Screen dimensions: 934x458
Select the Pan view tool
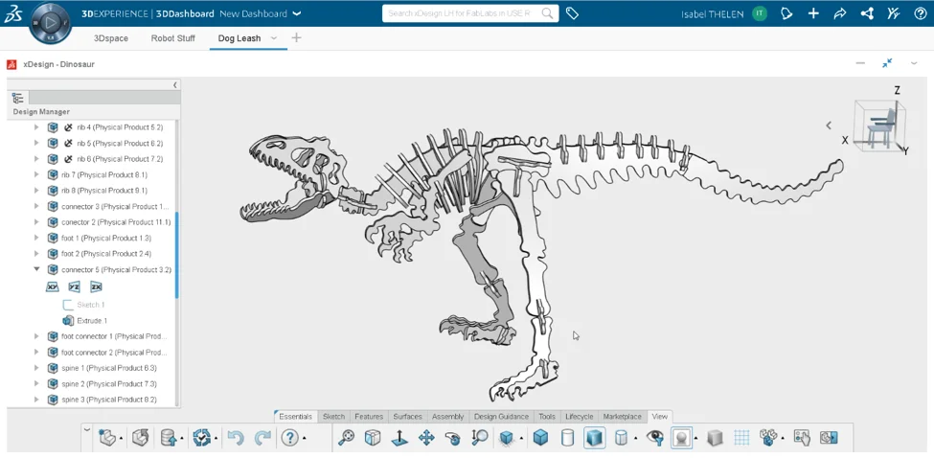point(425,438)
